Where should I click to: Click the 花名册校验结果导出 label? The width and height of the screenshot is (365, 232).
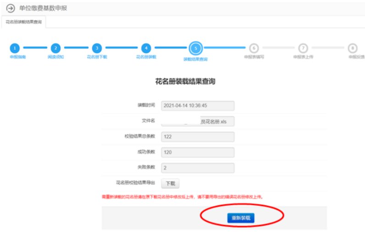click(135, 183)
